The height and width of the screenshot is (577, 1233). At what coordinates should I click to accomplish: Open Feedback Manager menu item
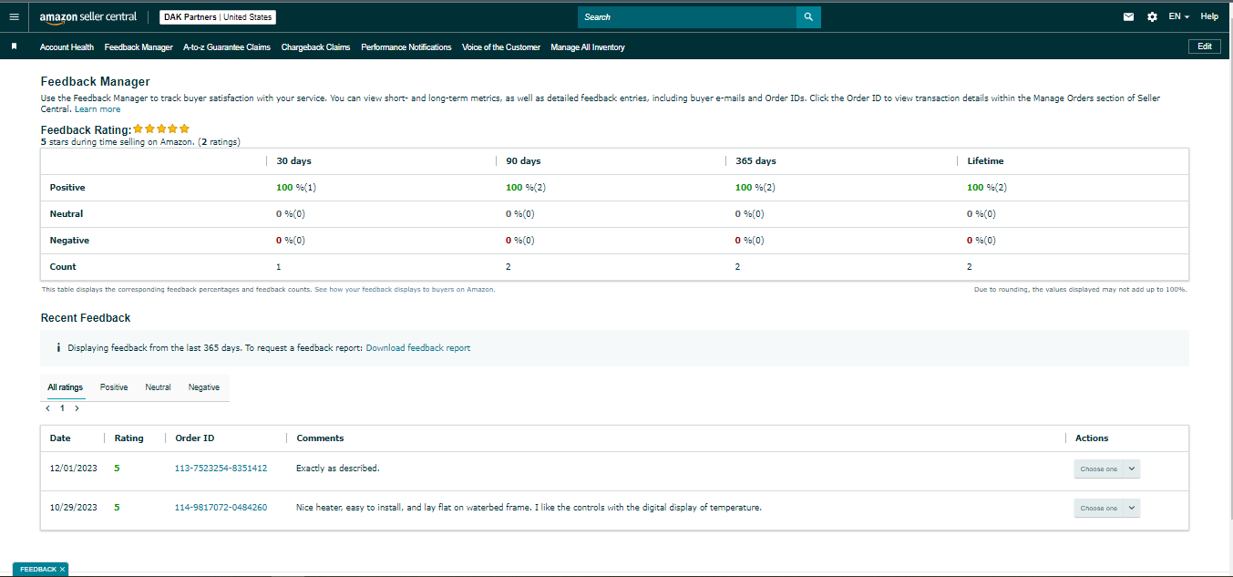[x=139, y=47]
